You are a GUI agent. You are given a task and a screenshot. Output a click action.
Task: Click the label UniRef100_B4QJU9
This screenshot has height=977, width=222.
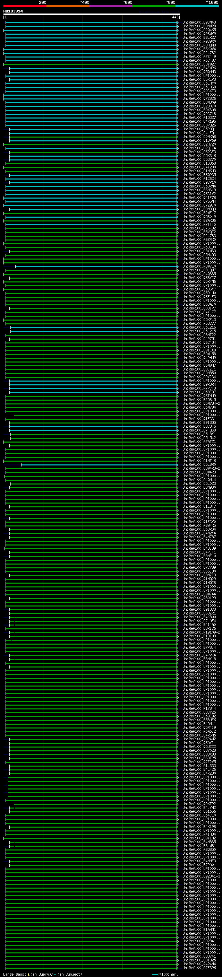pos(199,548)
